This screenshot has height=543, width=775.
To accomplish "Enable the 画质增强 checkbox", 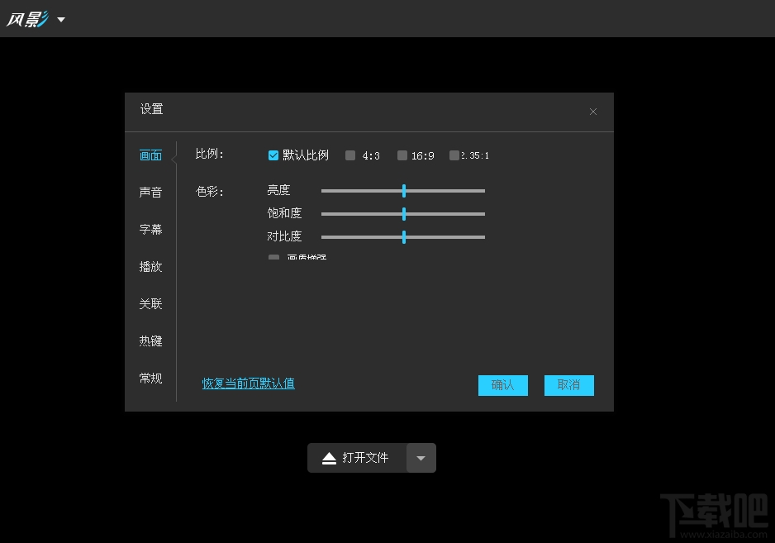I will click(x=273, y=257).
